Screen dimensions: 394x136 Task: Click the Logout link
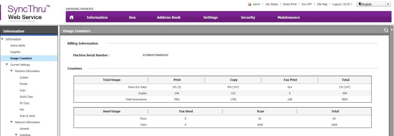(342, 4)
